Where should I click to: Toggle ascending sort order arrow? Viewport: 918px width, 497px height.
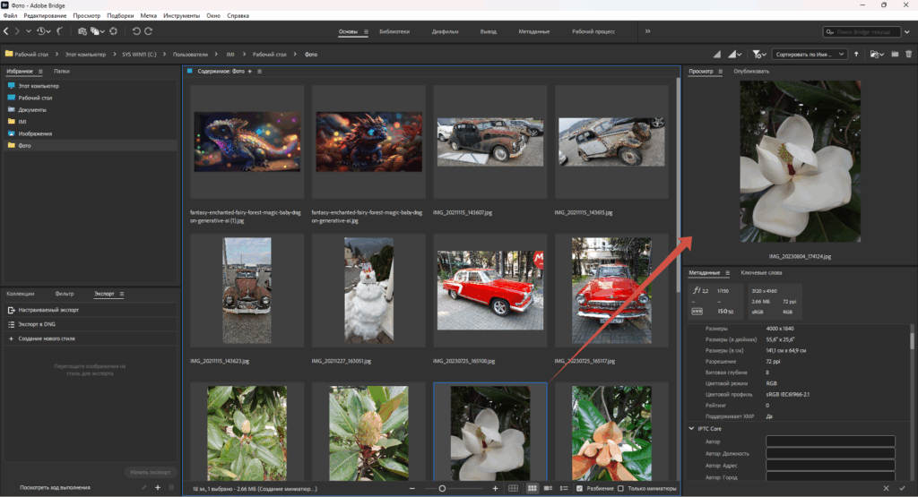coord(856,55)
